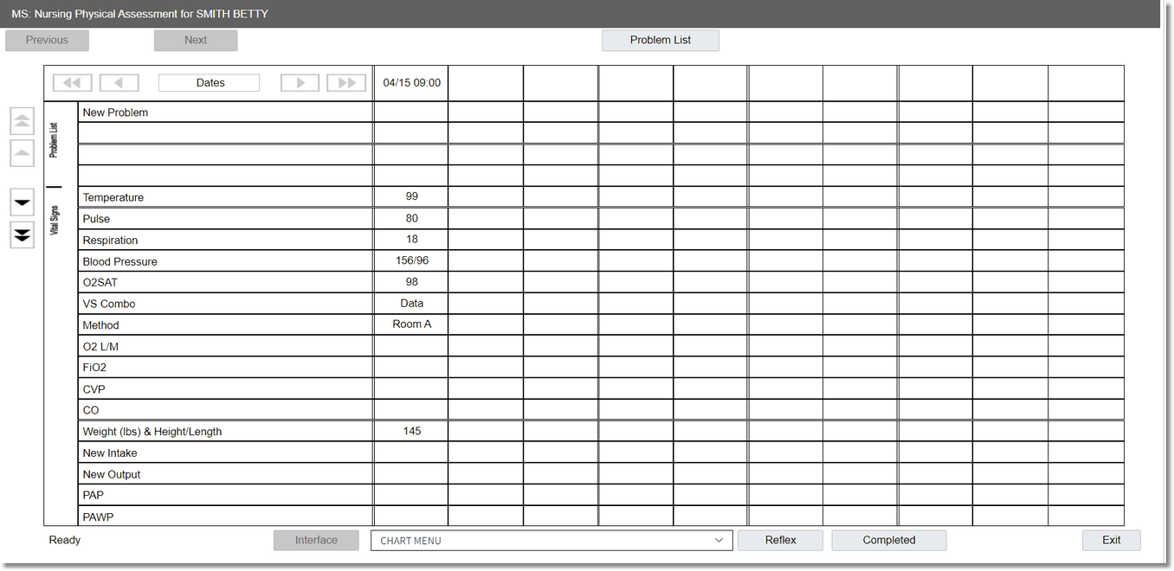The height and width of the screenshot is (571, 1174).
Task: Click the Weight value 145
Action: pos(411,431)
